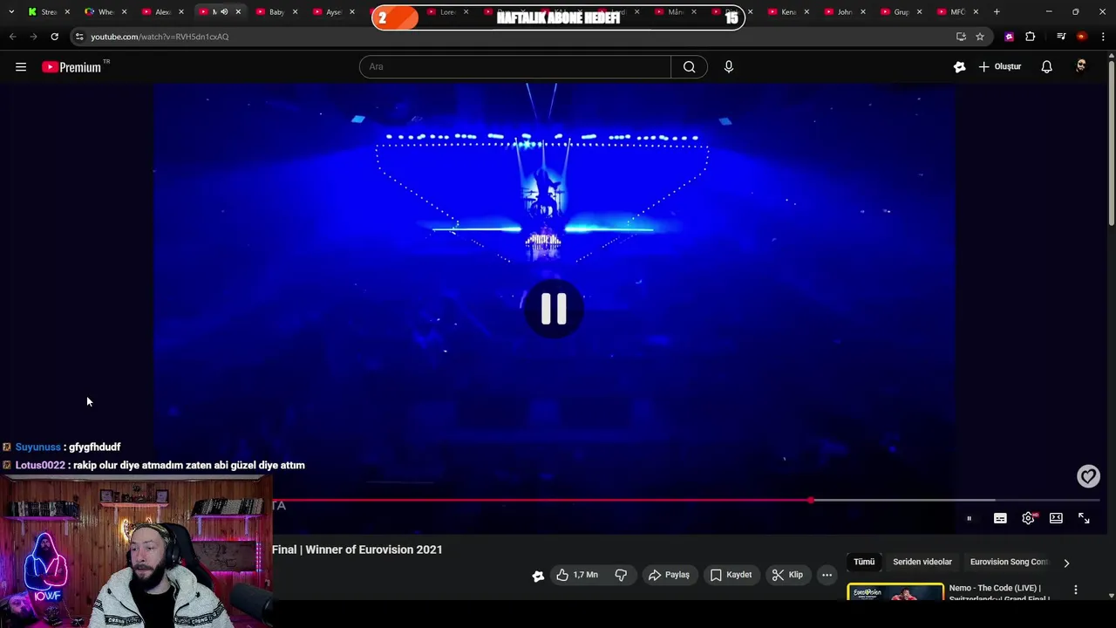This screenshot has width=1116, height=628.
Task: Click the youtube.com address bar URL
Action: pos(160,37)
